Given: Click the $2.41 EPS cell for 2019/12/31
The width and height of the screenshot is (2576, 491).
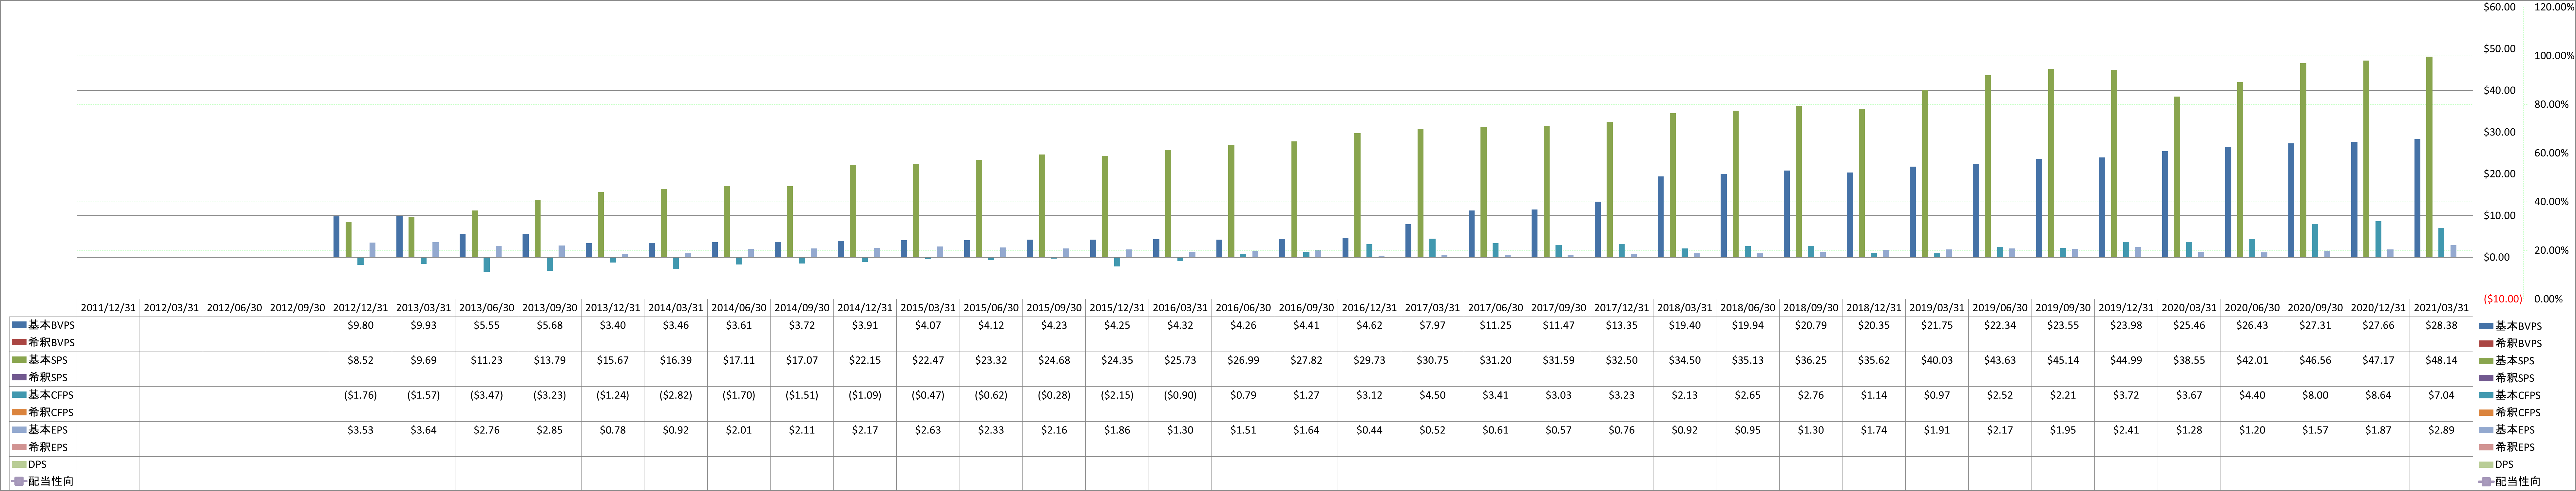Looking at the screenshot, I should pos(2126,430).
